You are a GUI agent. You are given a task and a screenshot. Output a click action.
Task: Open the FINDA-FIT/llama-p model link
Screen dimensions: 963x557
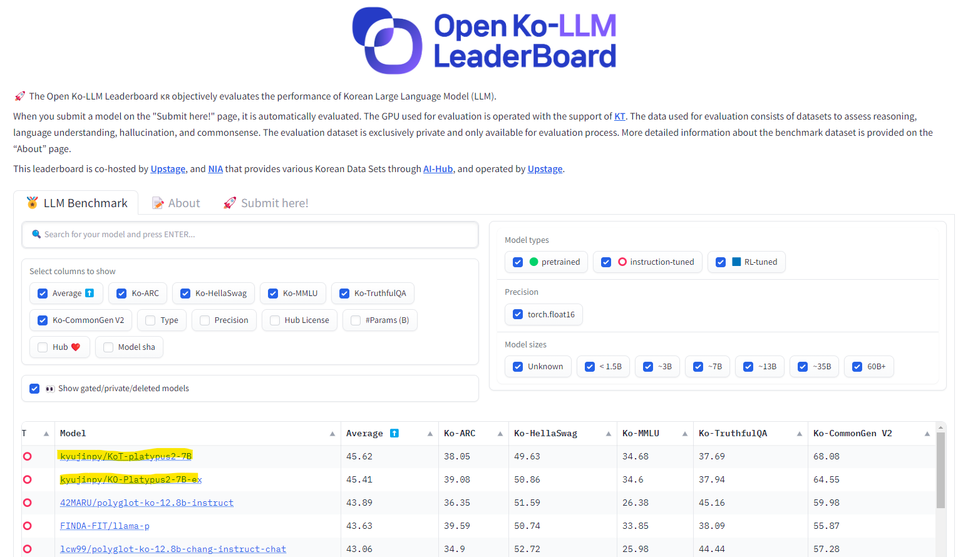(105, 526)
